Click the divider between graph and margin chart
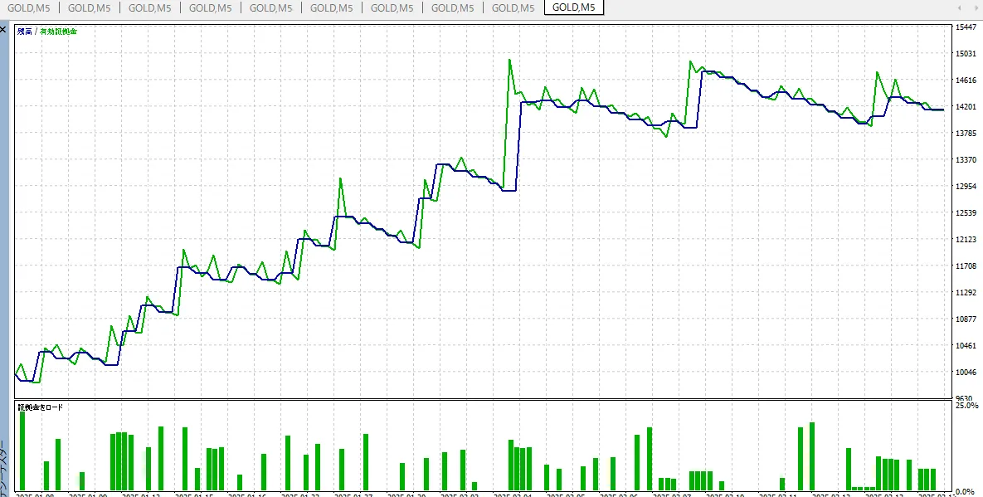 pos(481,399)
